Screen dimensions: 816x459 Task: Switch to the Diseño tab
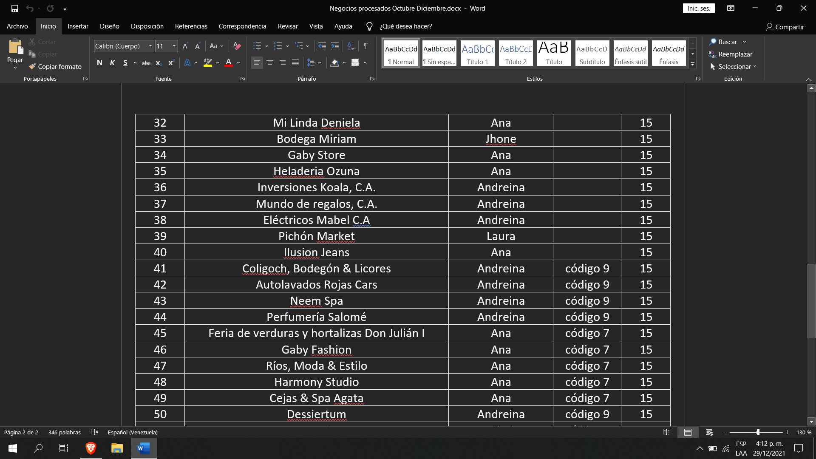click(109, 26)
